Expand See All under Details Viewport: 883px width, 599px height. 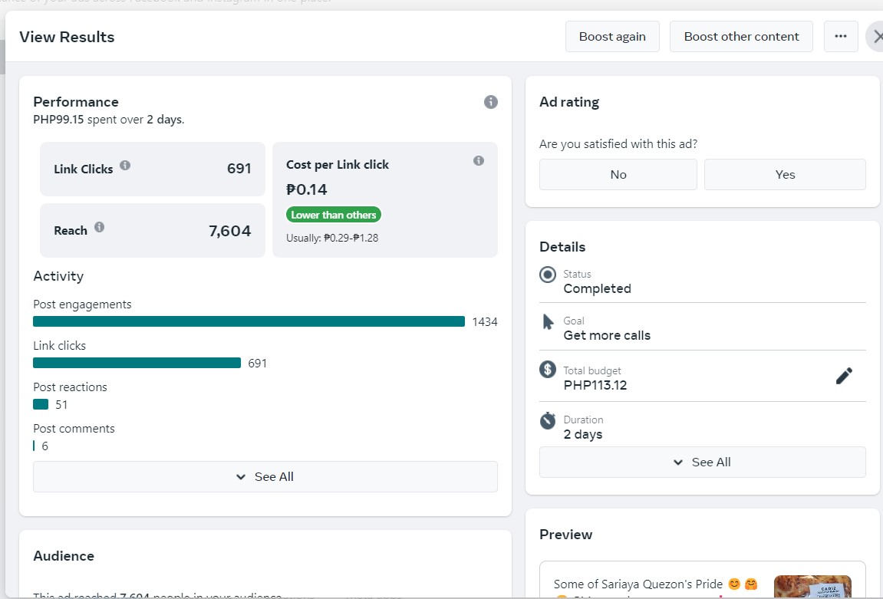tap(702, 462)
